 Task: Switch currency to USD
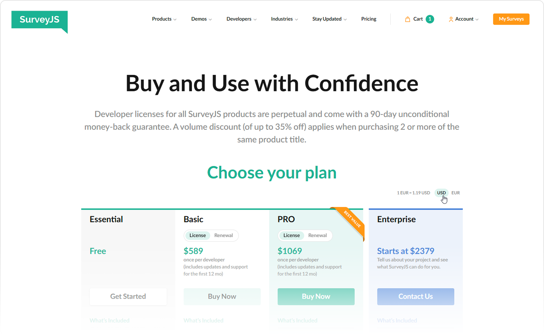[441, 193]
